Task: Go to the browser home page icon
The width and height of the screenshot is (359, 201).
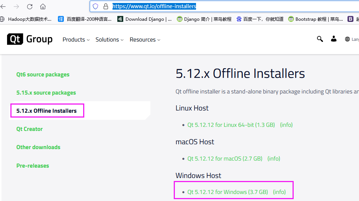Action: pos(43,7)
